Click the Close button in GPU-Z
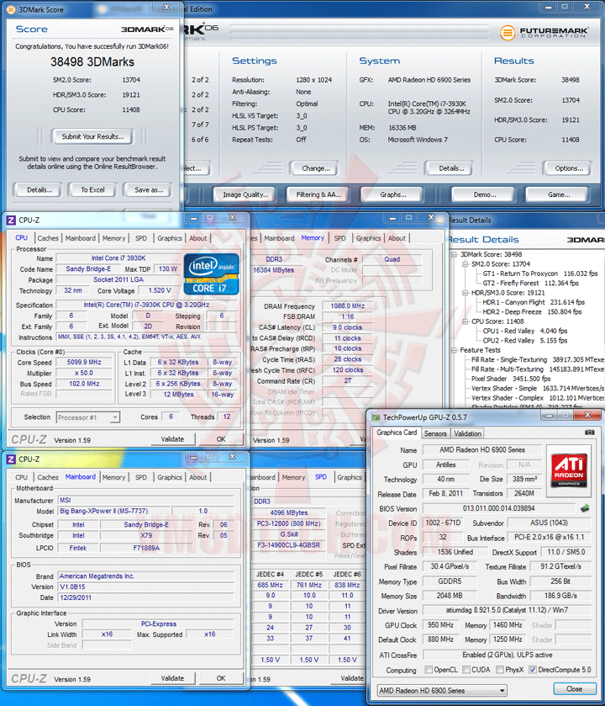Image resolution: width=605 pixels, height=706 pixels. tap(575, 689)
